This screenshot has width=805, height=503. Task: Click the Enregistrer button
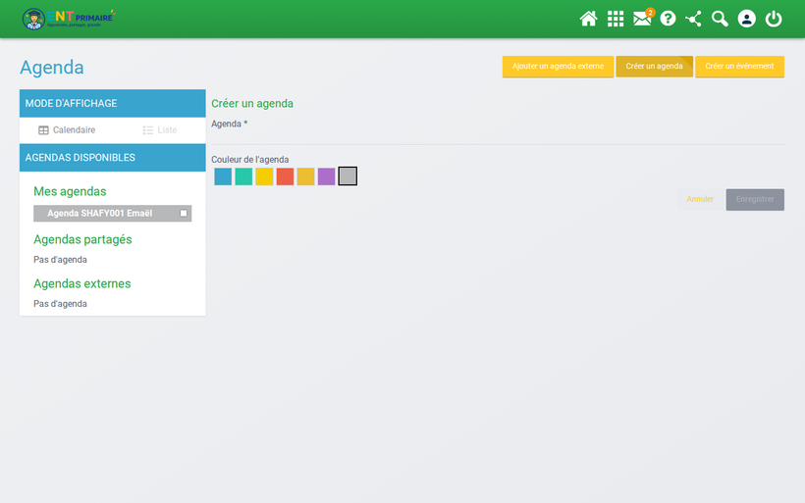(x=755, y=199)
